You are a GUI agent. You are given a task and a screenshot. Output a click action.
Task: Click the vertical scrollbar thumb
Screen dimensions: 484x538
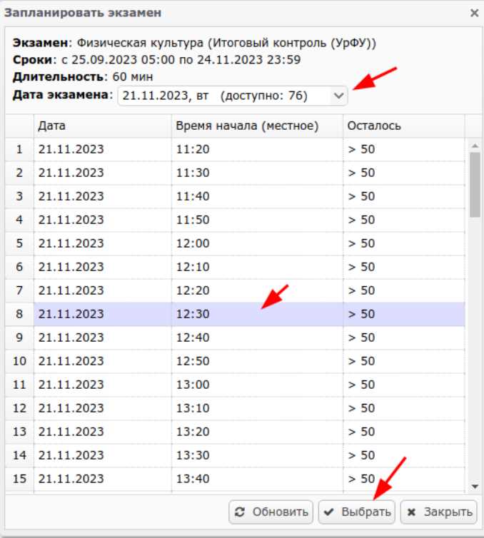click(x=475, y=185)
